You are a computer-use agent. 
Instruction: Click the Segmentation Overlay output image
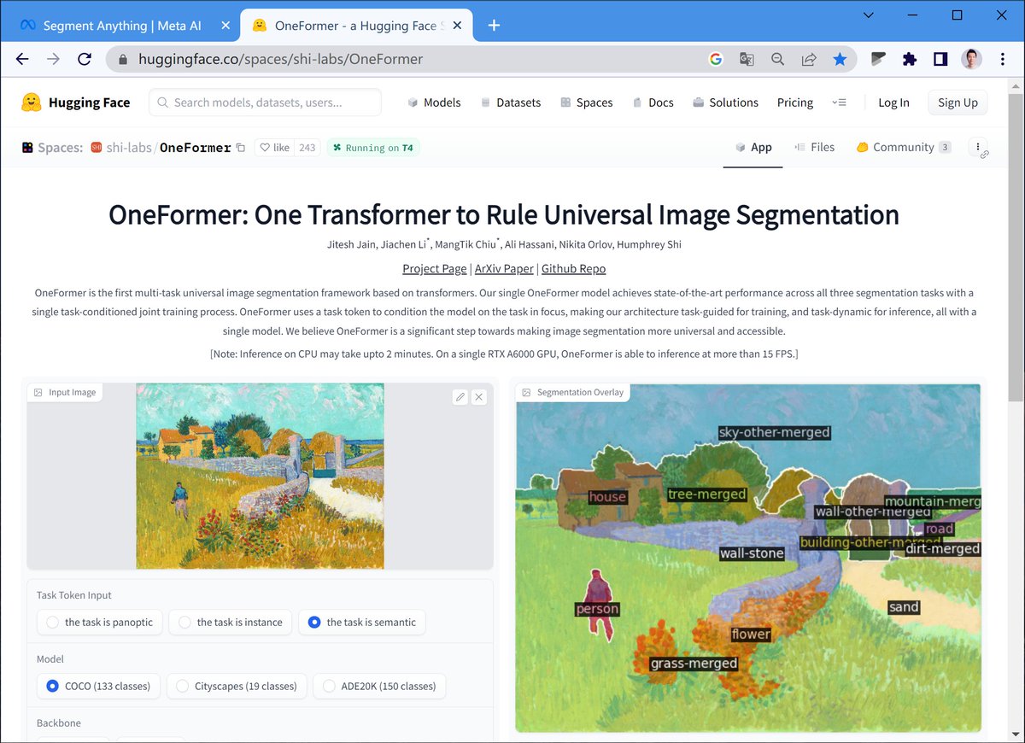tap(748, 558)
